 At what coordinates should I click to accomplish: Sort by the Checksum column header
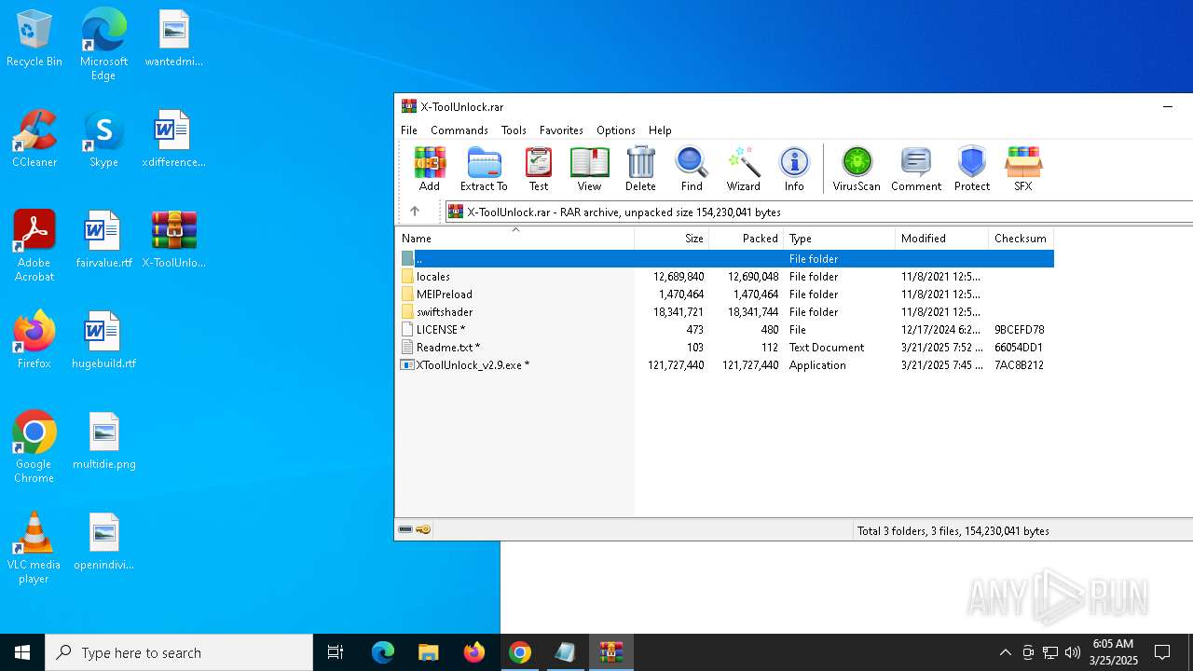pyautogui.click(x=1022, y=239)
